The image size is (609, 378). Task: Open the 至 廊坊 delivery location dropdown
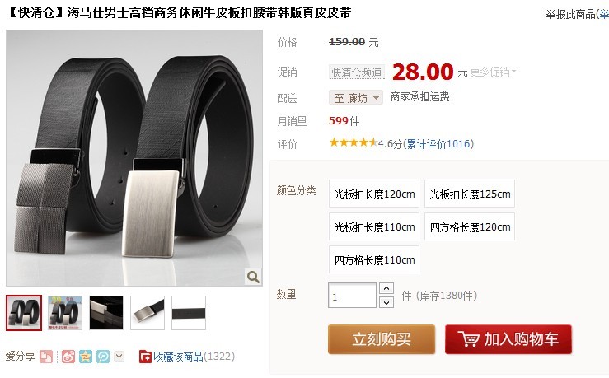pyautogui.click(x=356, y=98)
